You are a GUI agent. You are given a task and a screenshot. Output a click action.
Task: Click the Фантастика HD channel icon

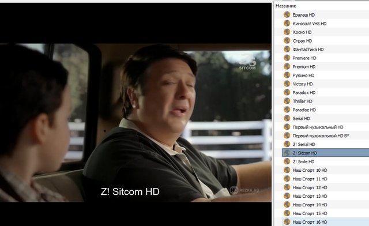click(x=287, y=49)
